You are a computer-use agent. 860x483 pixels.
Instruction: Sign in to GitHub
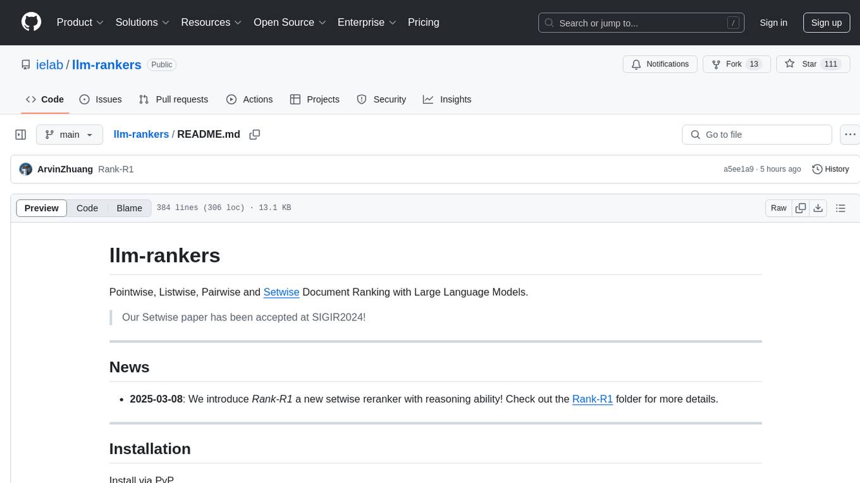[773, 23]
